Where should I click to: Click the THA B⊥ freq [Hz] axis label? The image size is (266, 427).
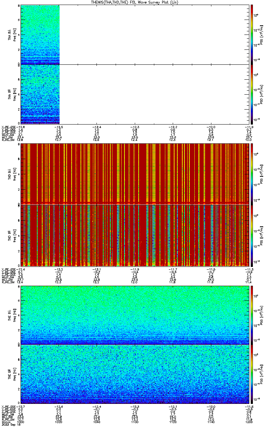point(12,35)
